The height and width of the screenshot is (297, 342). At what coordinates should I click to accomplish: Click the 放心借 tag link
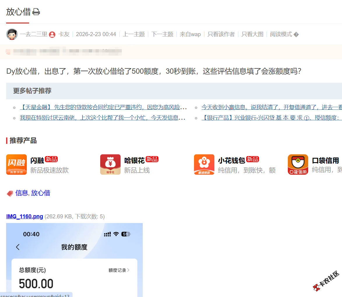point(40,193)
